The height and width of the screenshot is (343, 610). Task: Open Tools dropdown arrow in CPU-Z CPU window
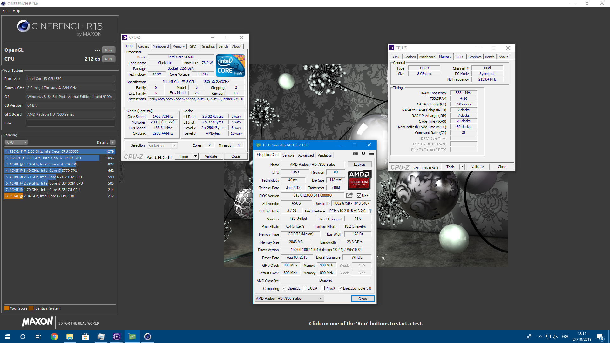click(196, 156)
